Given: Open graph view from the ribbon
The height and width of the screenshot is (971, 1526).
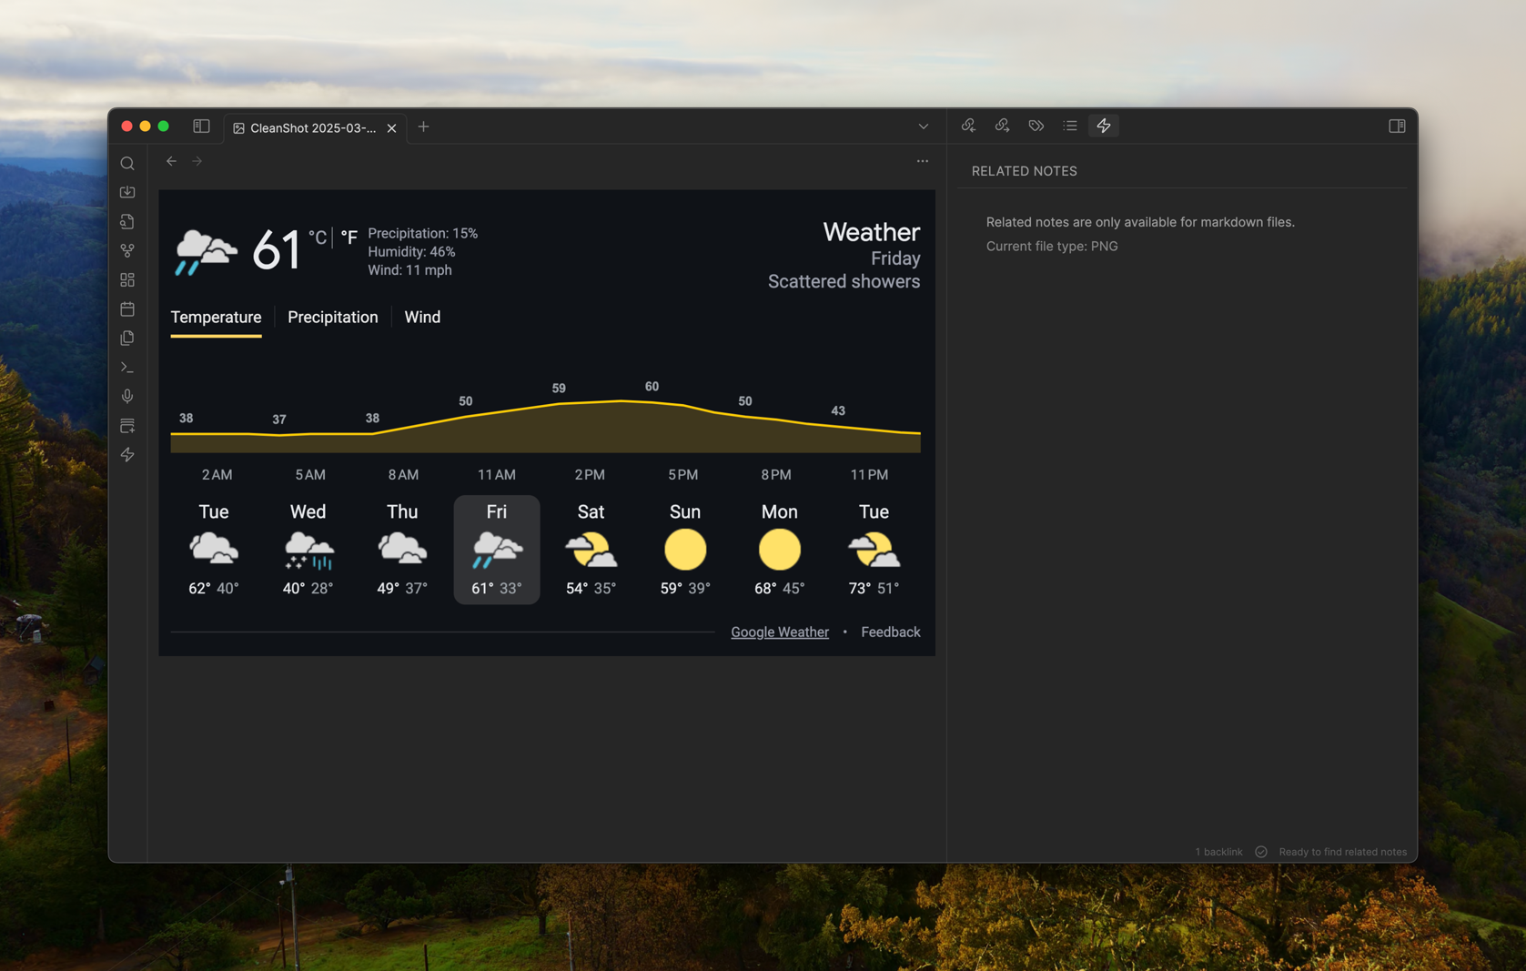Looking at the screenshot, I should click(127, 251).
